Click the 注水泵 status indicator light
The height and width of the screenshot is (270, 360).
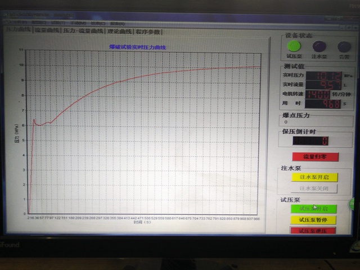319,47
